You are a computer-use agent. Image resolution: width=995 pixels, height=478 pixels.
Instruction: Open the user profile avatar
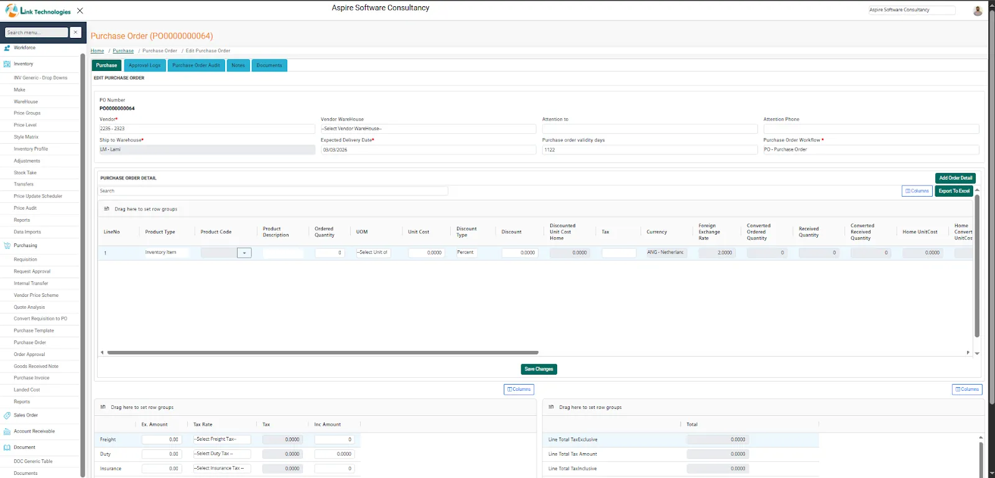click(x=978, y=11)
